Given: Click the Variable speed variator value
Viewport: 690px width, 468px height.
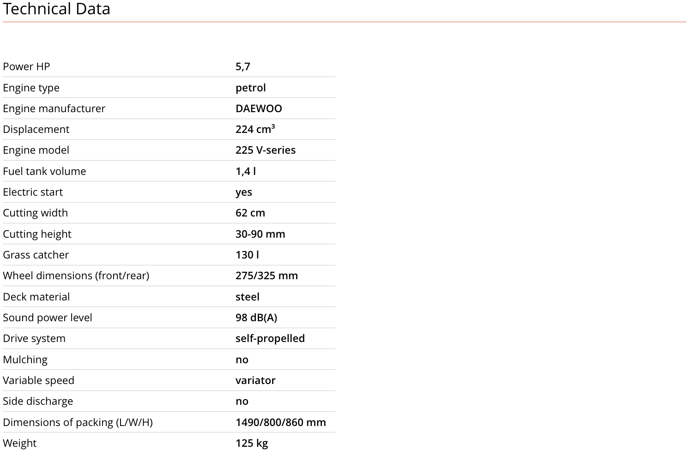Looking at the screenshot, I should click(255, 380).
